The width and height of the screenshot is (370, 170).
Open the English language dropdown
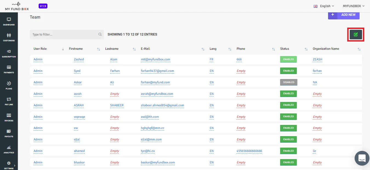click(324, 6)
